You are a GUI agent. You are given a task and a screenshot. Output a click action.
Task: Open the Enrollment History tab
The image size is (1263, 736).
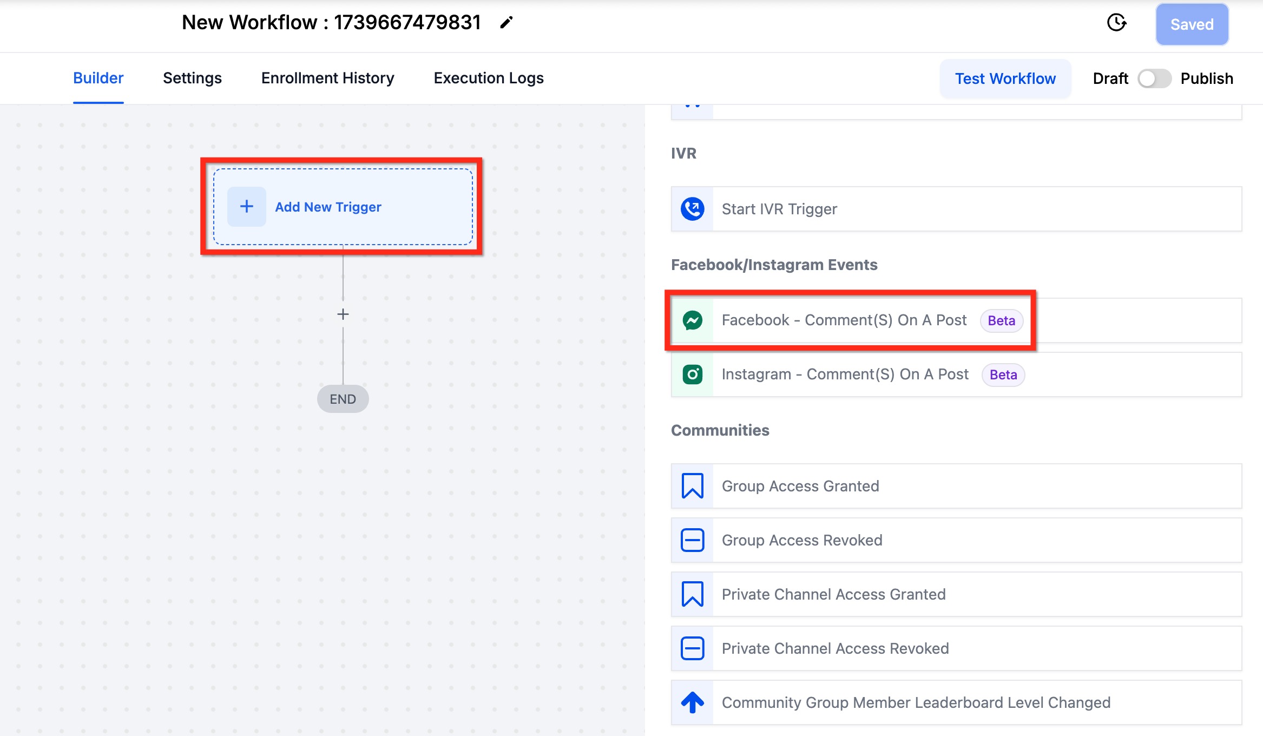327,78
